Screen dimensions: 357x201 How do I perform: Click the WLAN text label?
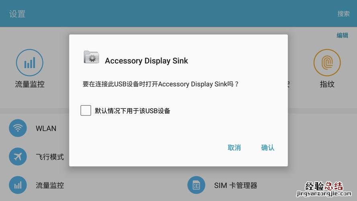pos(46,128)
